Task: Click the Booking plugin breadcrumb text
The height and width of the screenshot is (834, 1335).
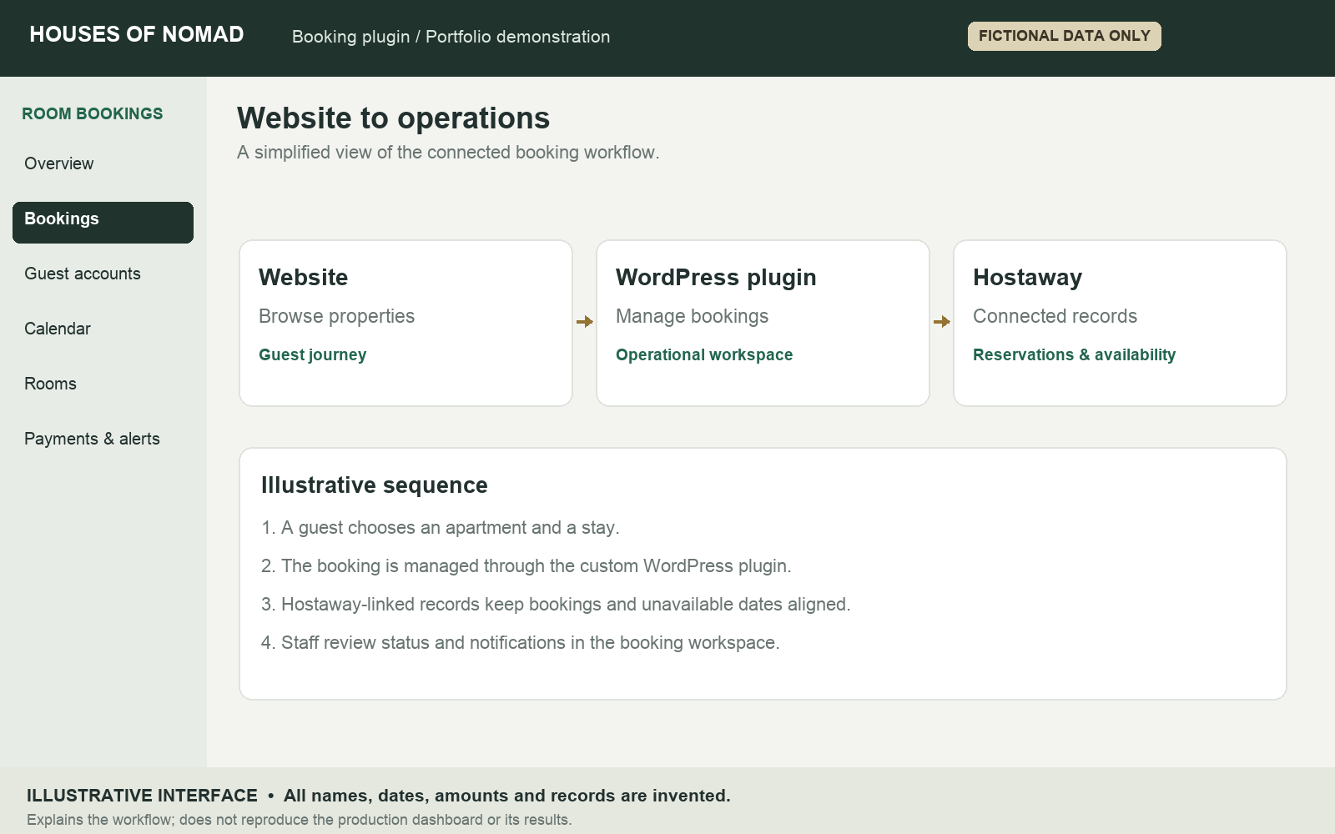Action: [451, 37]
